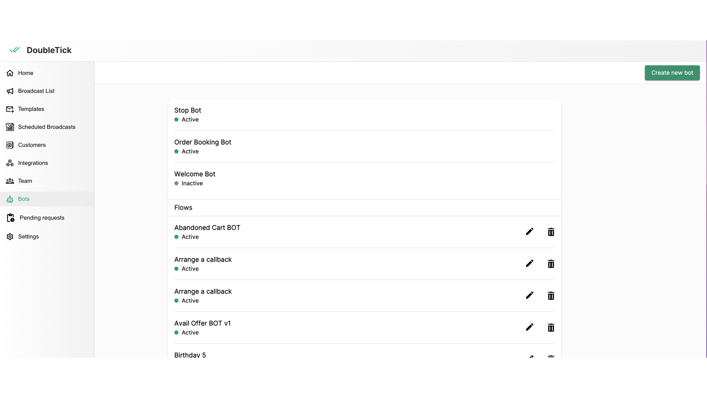Open Pending requests
This screenshot has height=398, width=707.
click(x=42, y=218)
